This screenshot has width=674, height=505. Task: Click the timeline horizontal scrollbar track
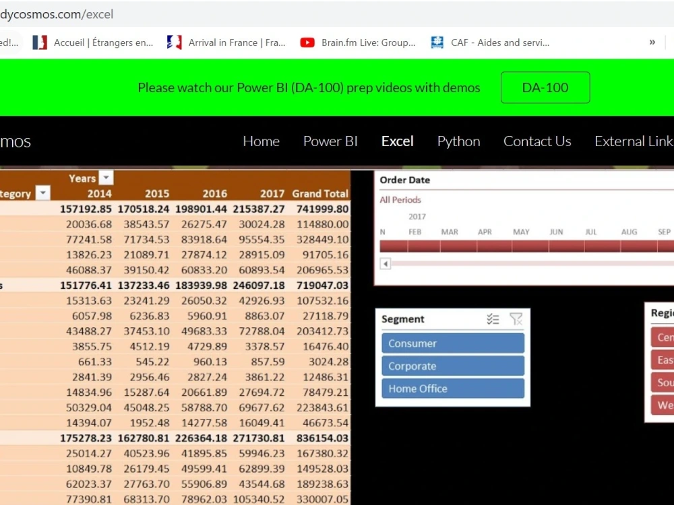532,264
